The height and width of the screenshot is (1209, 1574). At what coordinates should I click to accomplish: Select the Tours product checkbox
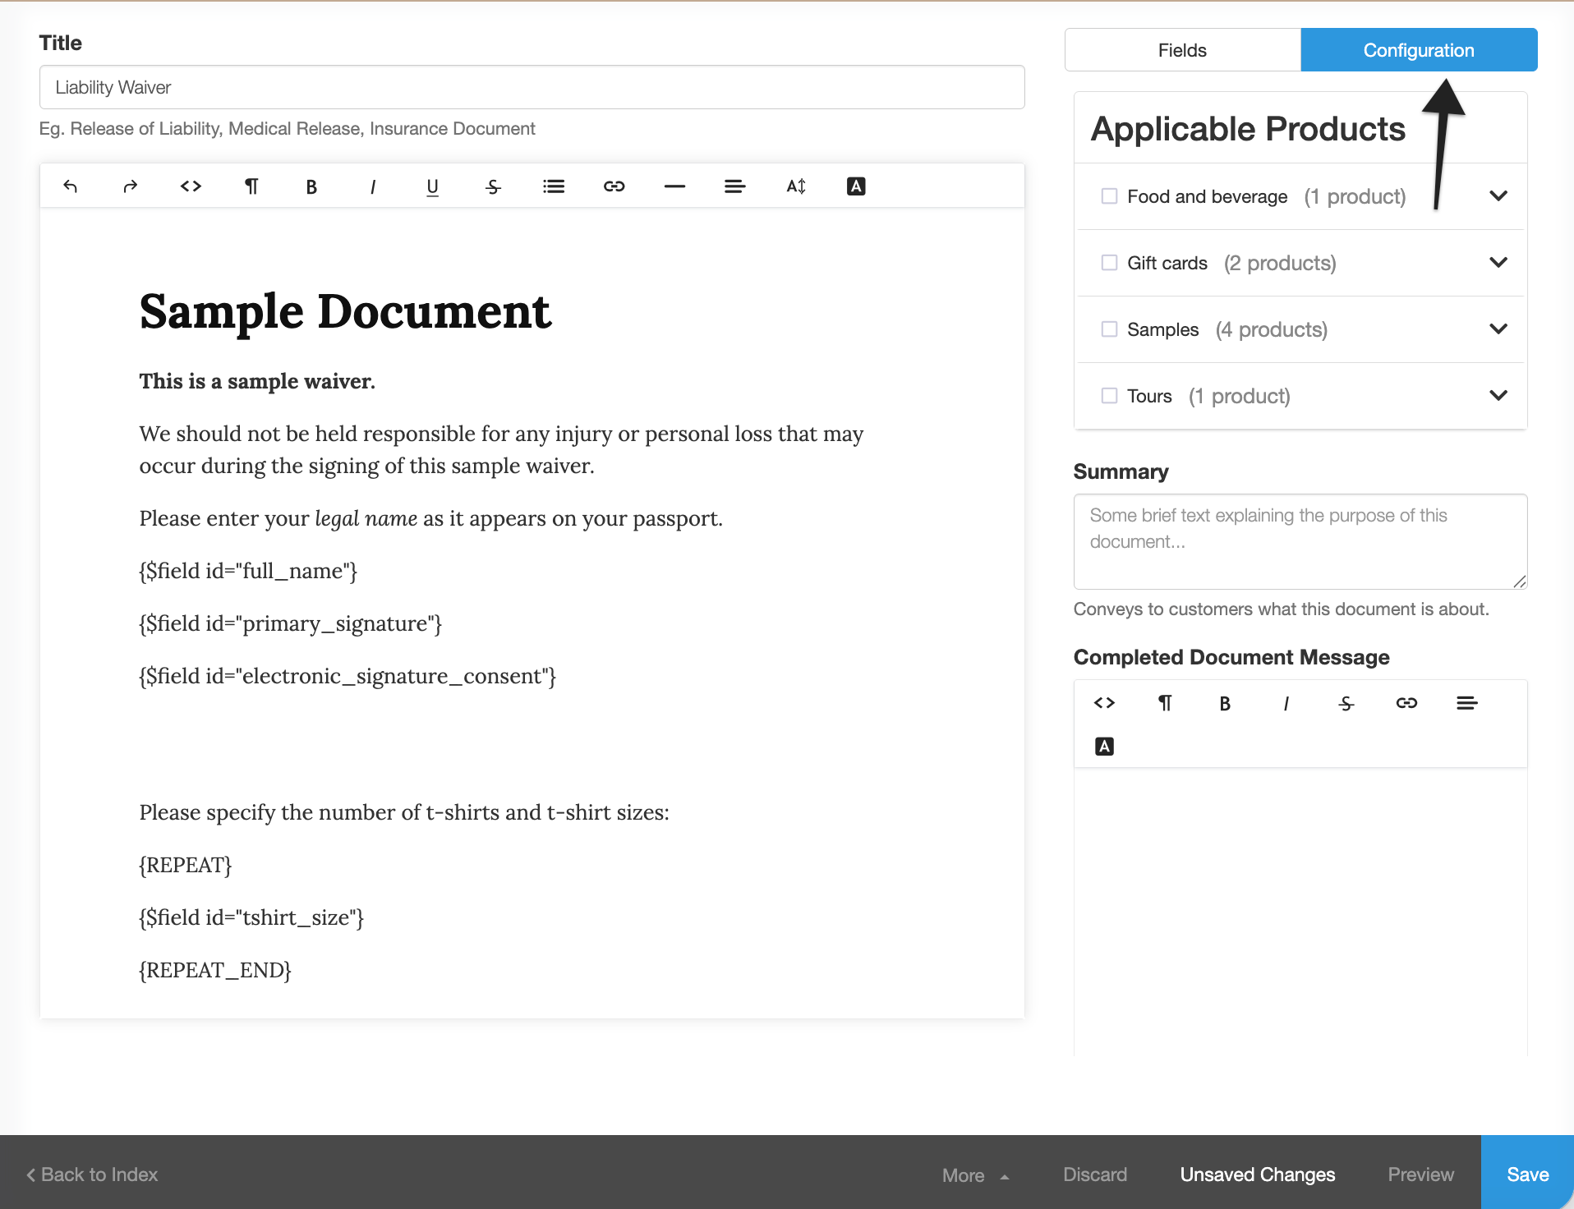(1109, 396)
